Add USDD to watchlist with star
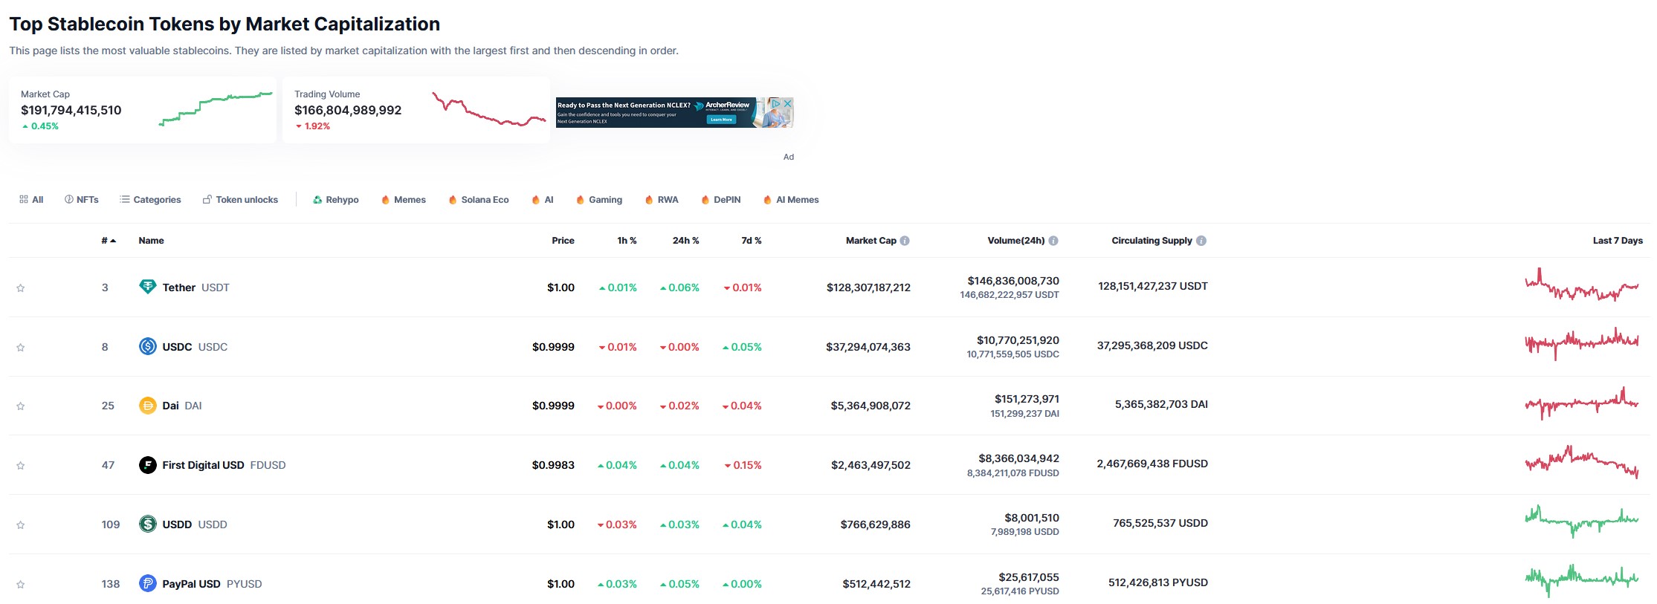Image resolution: width=1657 pixels, height=604 pixels. (x=21, y=525)
